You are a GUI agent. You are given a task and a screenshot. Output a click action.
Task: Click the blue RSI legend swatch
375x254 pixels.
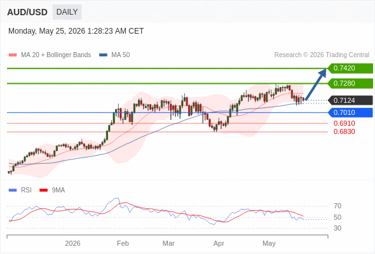pos(13,190)
